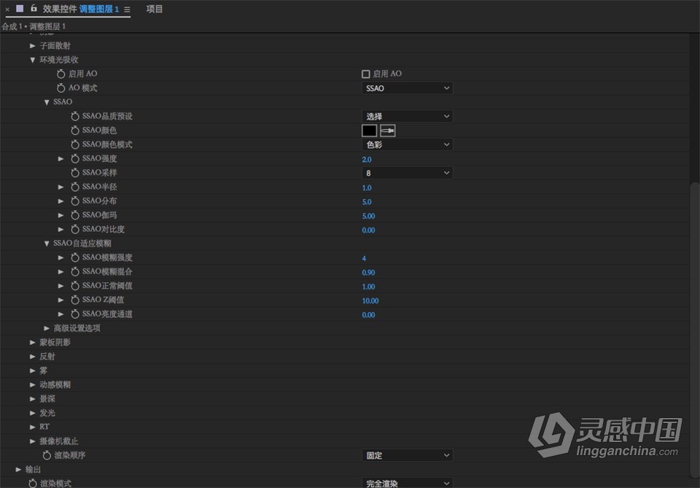Image resolution: width=700 pixels, height=488 pixels.
Task: Expand the 雾 group
Action: tap(33, 371)
